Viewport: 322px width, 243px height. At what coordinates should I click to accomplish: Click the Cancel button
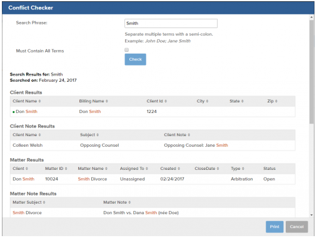[296, 227]
